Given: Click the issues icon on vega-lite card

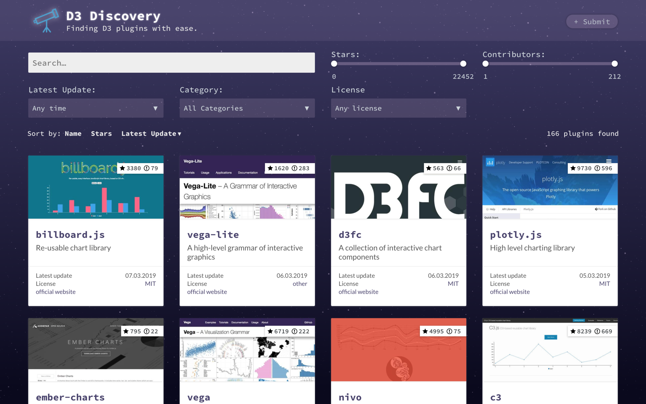Looking at the screenshot, I should point(294,168).
